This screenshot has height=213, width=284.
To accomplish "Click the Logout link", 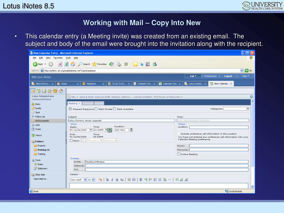I will tap(228, 76).
